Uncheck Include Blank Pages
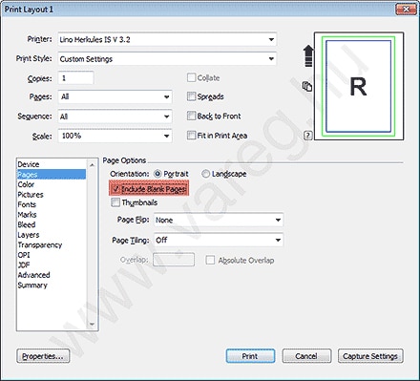 (x=115, y=189)
